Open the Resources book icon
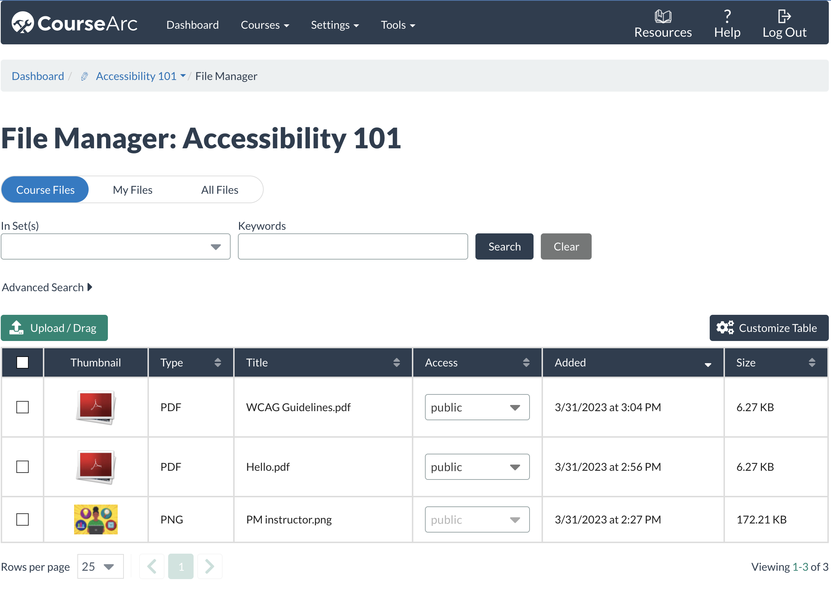The height and width of the screenshot is (594, 831). coord(662,16)
